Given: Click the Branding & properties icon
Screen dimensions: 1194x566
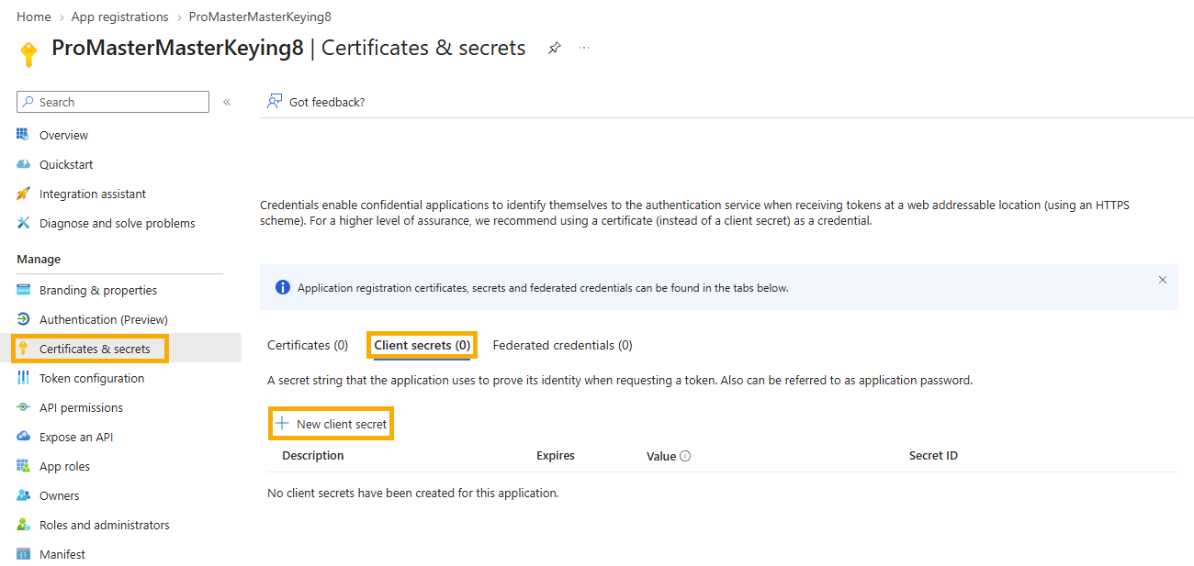Looking at the screenshot, I should click(23, 290).
